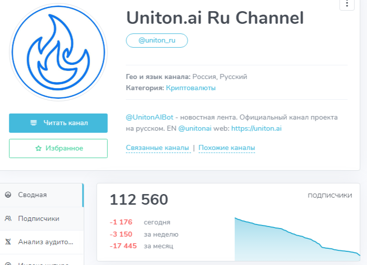Viewport: 367px width, 265px height.
Task: Show Связанные каналы
Action: tap(158, 148)
